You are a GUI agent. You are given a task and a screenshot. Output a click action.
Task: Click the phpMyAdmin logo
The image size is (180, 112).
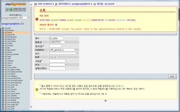[16, 4]
